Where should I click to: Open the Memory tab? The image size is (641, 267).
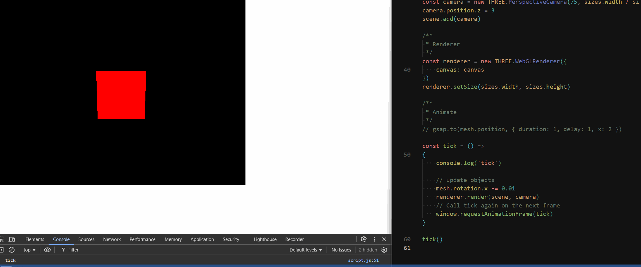click(x=173, y=239)
